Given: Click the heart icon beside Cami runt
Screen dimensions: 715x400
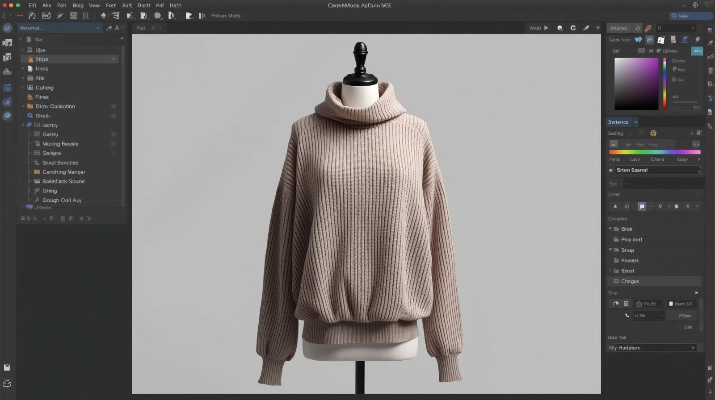Looking at the screenshot, I should (638, 40).
